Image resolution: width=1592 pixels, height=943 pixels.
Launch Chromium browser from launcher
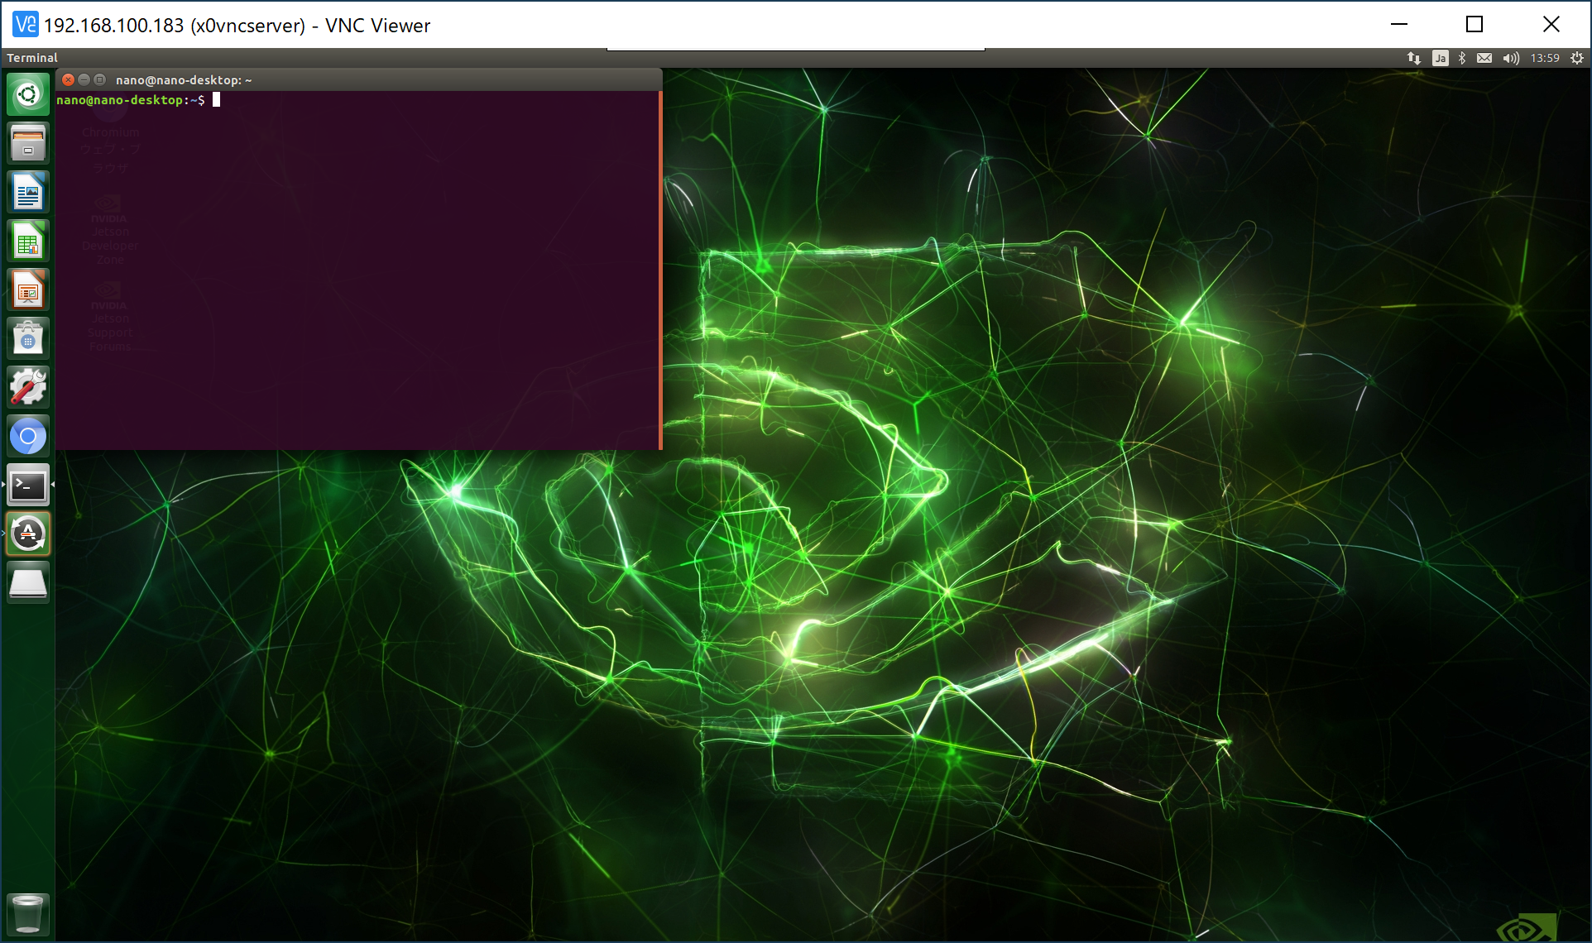tap(28, 436)
